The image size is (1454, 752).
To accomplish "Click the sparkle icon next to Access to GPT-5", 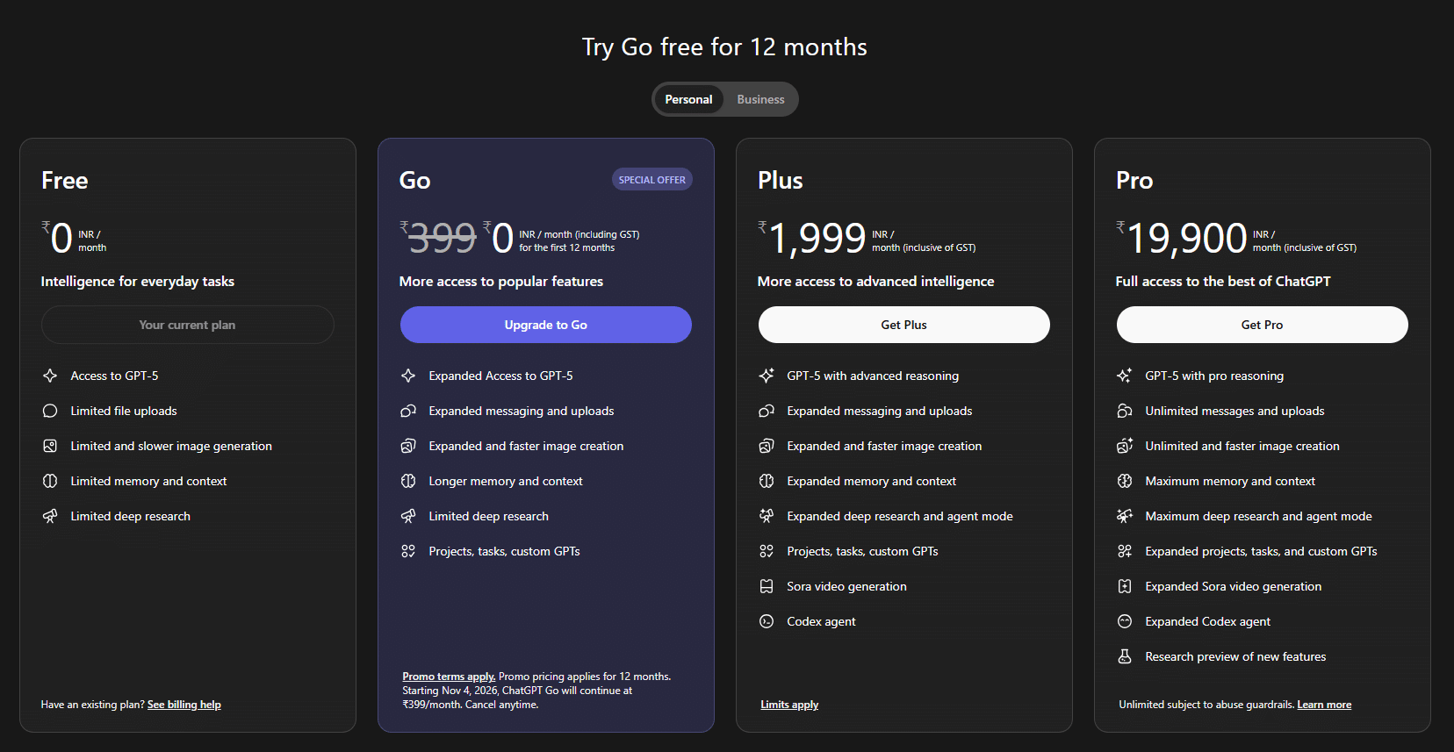I will tap(50, 376).
